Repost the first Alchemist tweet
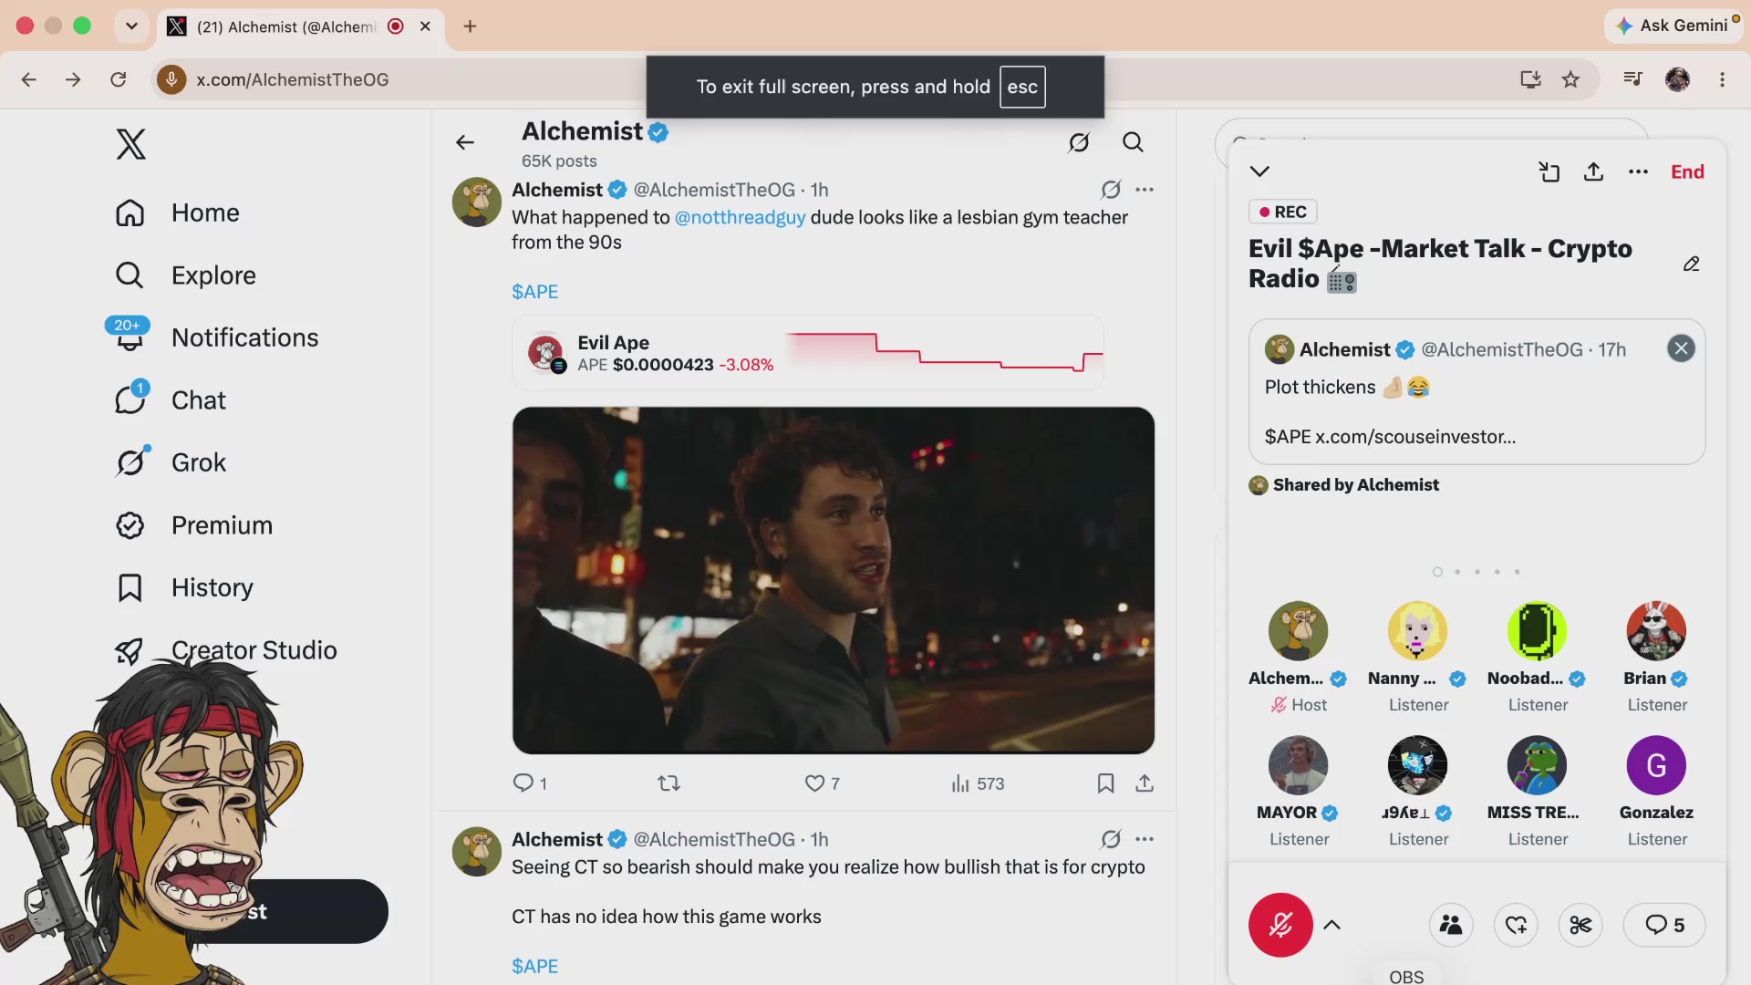Viewport: 1751px width, 985px height. (x=668, y=783)
